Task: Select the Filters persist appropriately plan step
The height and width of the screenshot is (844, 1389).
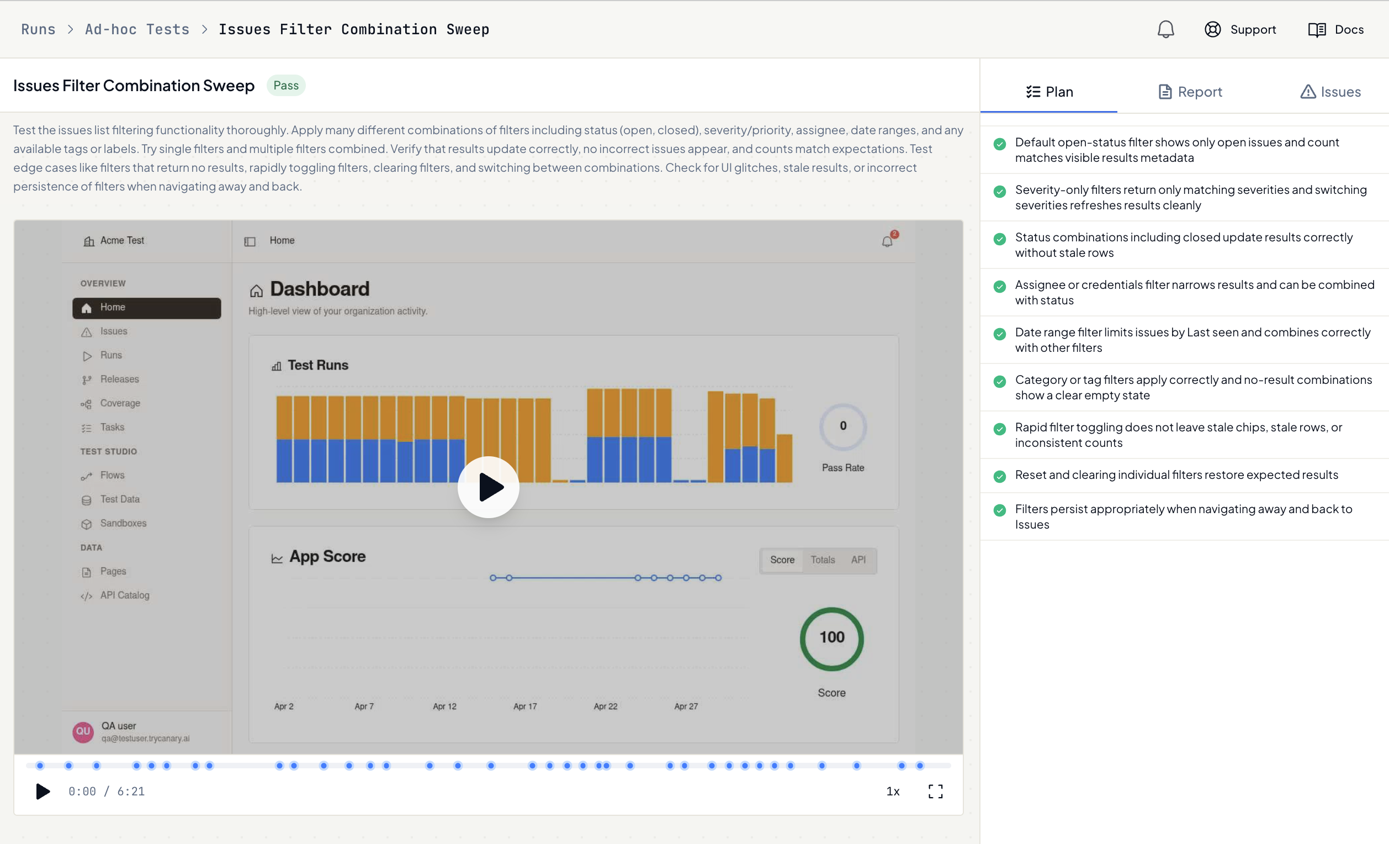Action: [x=1184, y=516]
